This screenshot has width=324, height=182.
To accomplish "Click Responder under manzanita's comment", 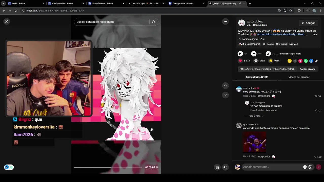I will (264, 96).
